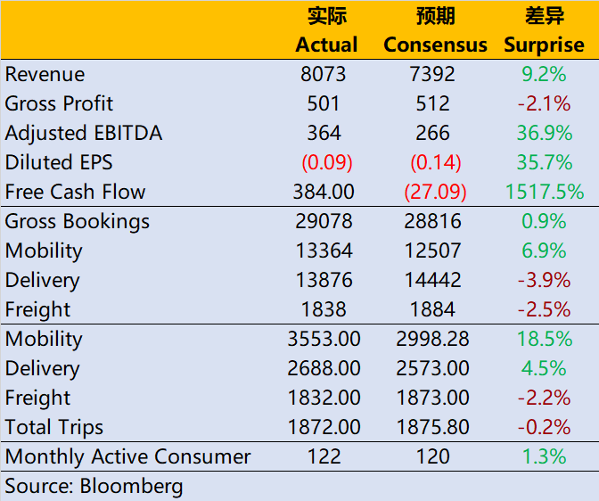Select the 1517.5% surprise cell
599x501 pixels.
tap(544, 193)
